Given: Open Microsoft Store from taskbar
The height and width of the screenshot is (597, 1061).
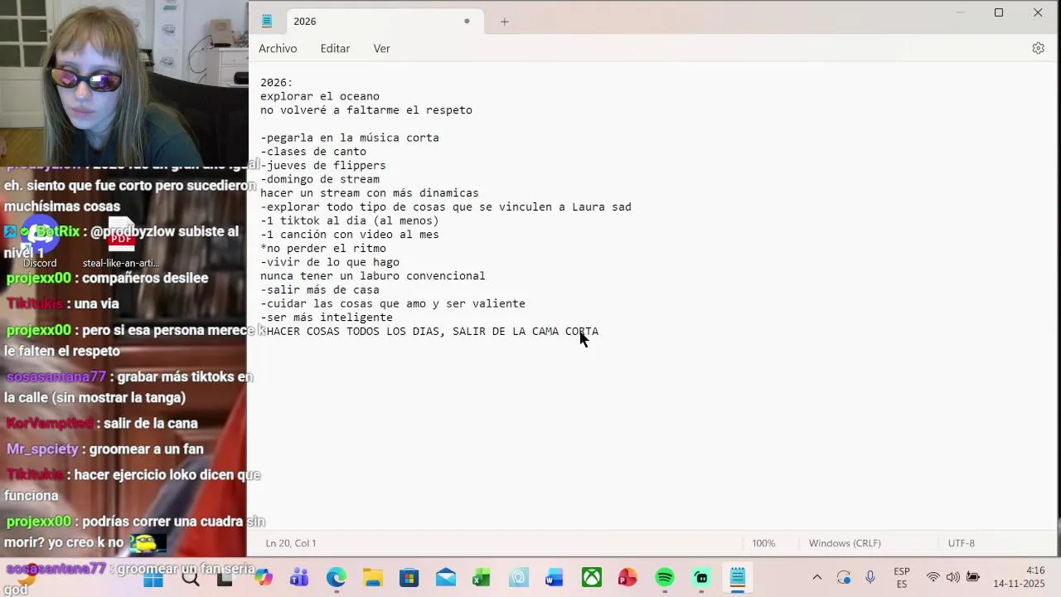Looking at the screenshot, I should 409,578.
